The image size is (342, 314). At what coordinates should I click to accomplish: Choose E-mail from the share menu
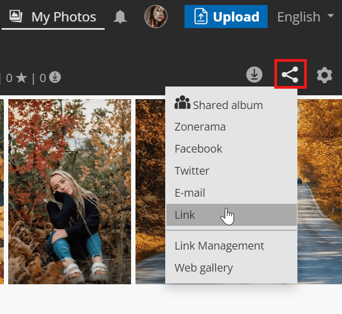coord(189,193)
